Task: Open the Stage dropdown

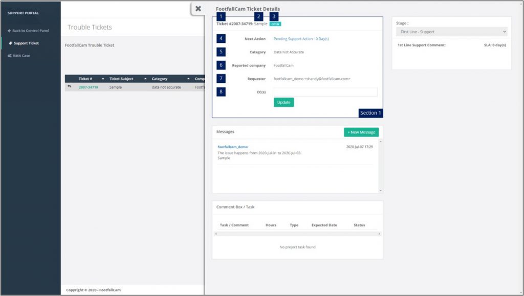Action: (451, 32)
